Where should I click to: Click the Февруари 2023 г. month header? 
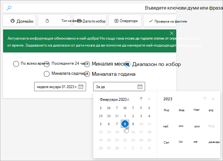coord(115,100)
